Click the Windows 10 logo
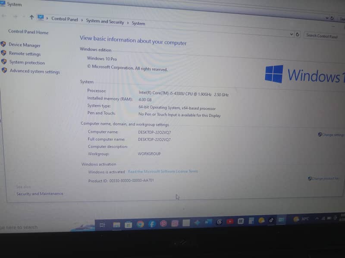345x258 pixels. [305, 74]
